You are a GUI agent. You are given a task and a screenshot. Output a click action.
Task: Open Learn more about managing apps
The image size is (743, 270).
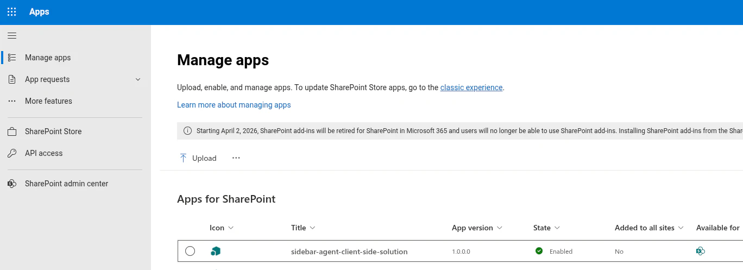pyautogui.click(x=234, y=105)
